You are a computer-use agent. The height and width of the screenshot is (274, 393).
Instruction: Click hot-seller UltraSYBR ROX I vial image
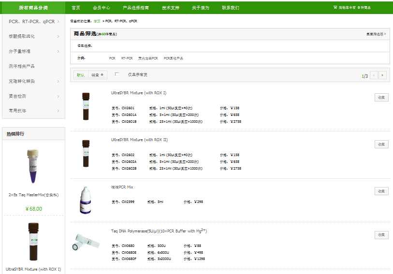pyautogui.click(x=33, y=242)
